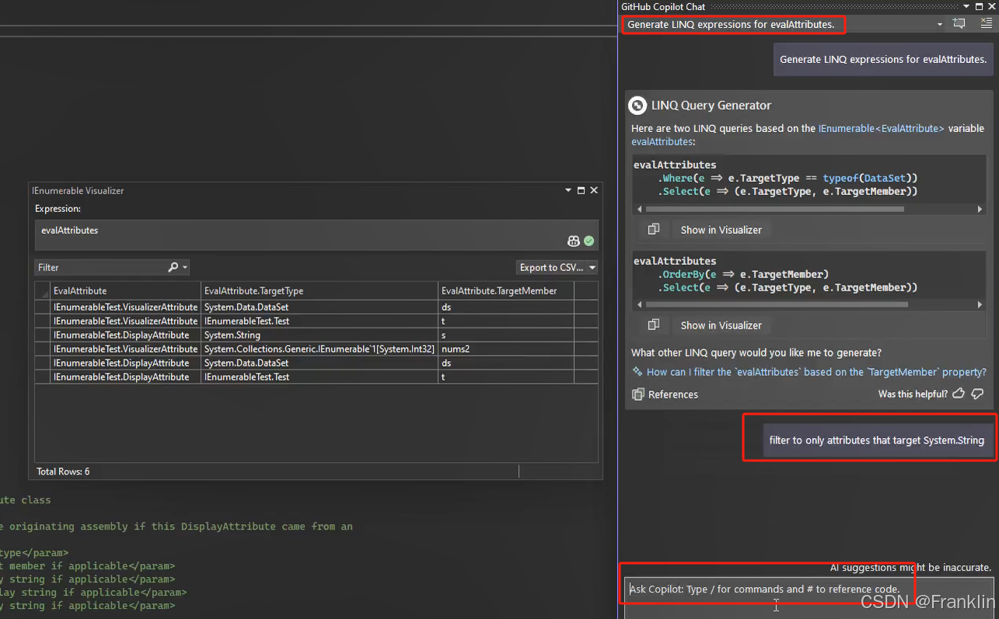Give thumbs down to Copilot response

point(978,394)
